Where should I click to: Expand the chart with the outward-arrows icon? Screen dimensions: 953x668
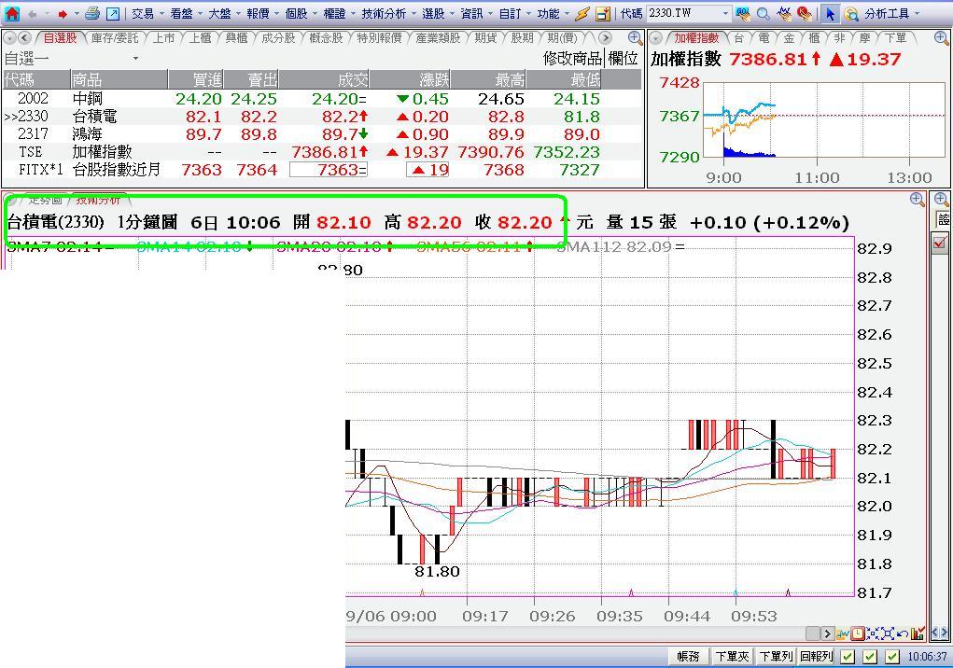click(888, 634)
